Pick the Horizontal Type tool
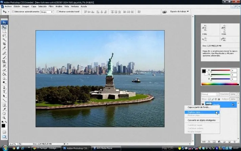The height and width of the screenshot is (151, 241). coord(4,92)
